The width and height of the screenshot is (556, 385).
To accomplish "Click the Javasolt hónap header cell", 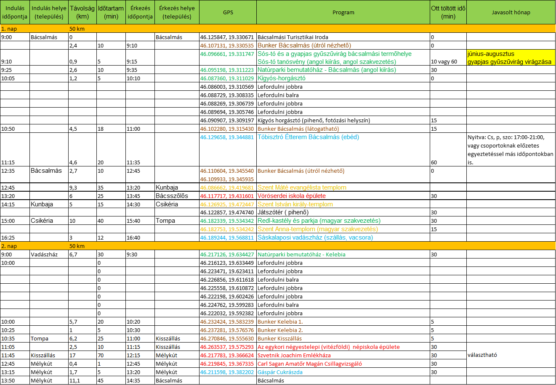I will 511,12.
